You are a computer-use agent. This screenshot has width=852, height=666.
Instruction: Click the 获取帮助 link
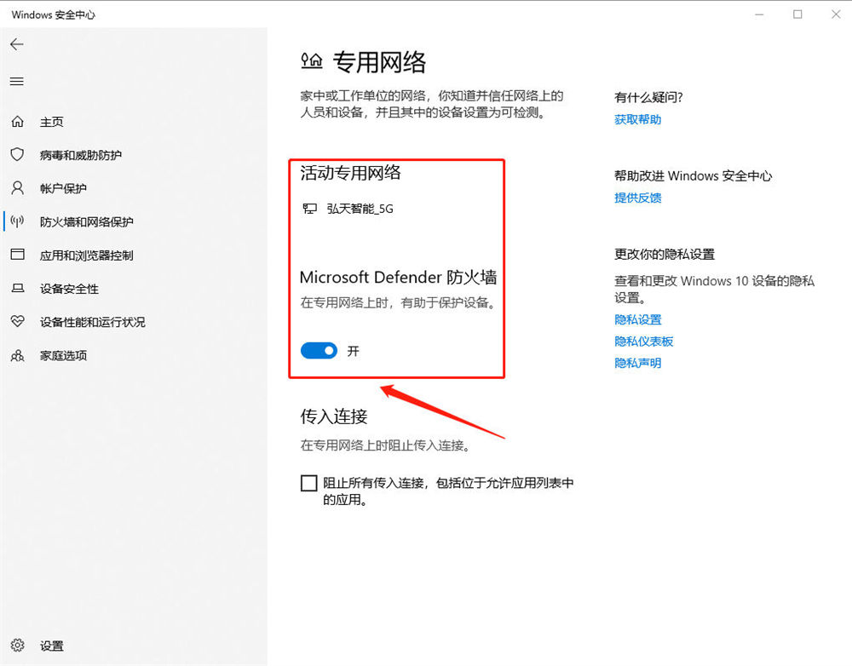coord(637,119)
